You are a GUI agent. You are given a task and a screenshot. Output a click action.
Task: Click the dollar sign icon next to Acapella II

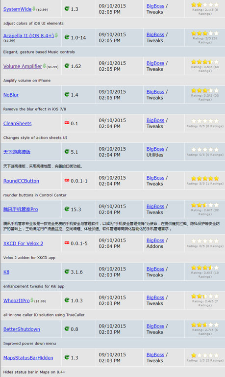point(56,35)
